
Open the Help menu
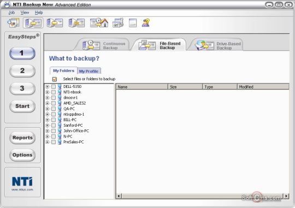pyautogui.click(x=39, y=13)
